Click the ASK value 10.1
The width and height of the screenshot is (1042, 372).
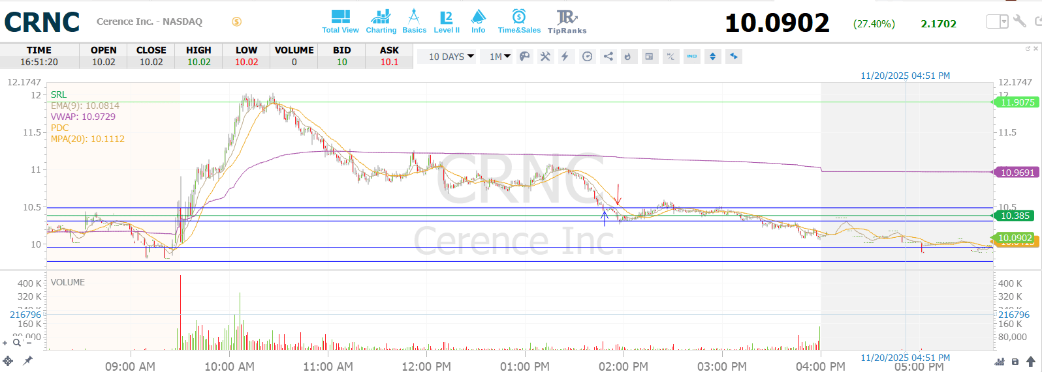389,62
